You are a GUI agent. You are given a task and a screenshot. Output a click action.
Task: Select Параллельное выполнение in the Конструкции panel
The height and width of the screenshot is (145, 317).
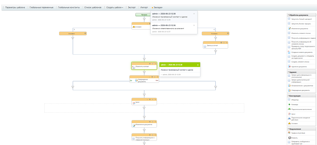tap(302, 109)
